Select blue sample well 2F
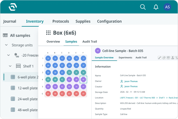Image resolution: width=178 pixels, height=119 pixels. [83, 65]
